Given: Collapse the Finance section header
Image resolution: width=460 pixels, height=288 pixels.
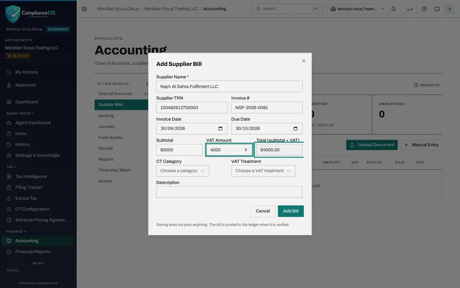Looking at the screenshot, I should pyautogui.click(x=16, y=231).
